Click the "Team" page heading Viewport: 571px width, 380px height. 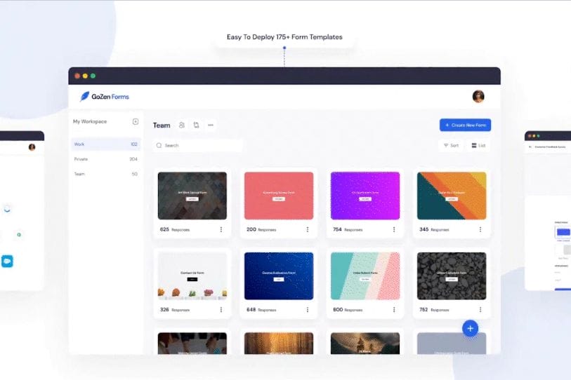(x=162, y=125)
